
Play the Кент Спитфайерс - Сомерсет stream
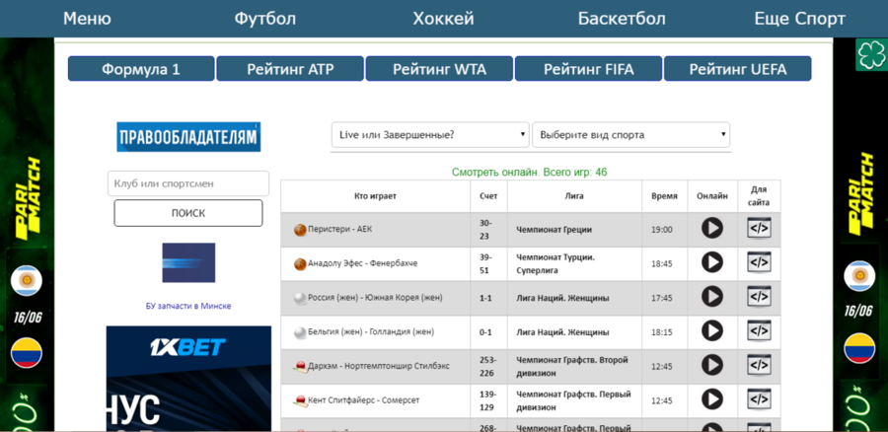click(711, 399)
